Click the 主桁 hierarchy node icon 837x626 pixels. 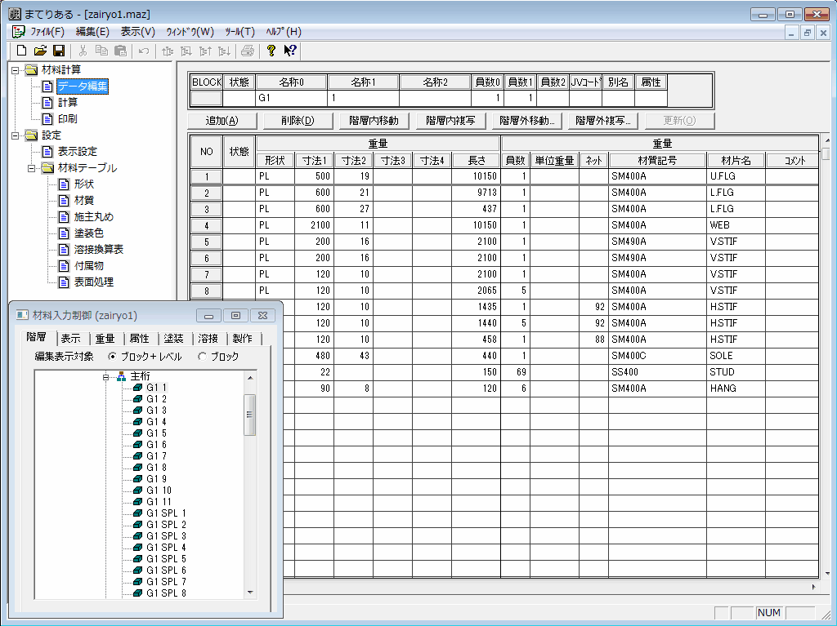tap(122, 376)
